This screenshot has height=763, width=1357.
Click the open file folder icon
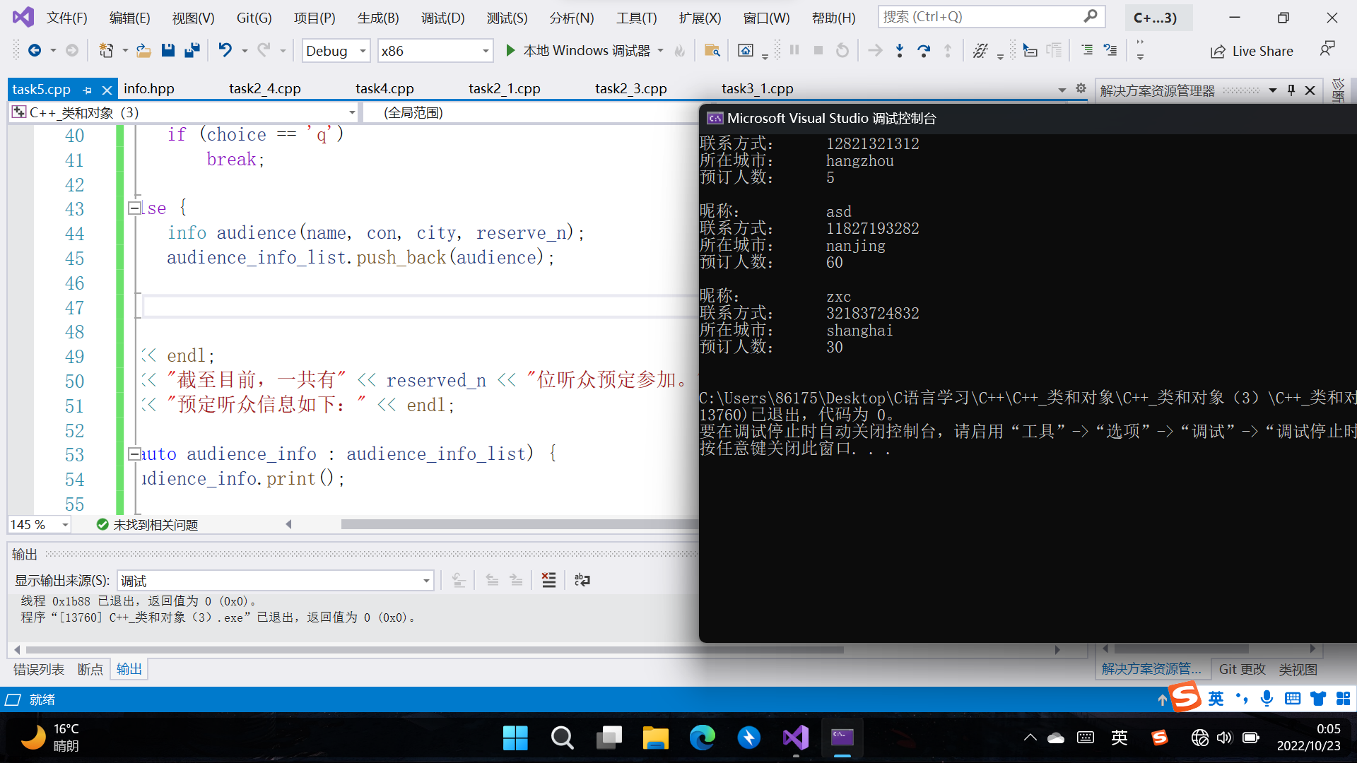[143, 50]
